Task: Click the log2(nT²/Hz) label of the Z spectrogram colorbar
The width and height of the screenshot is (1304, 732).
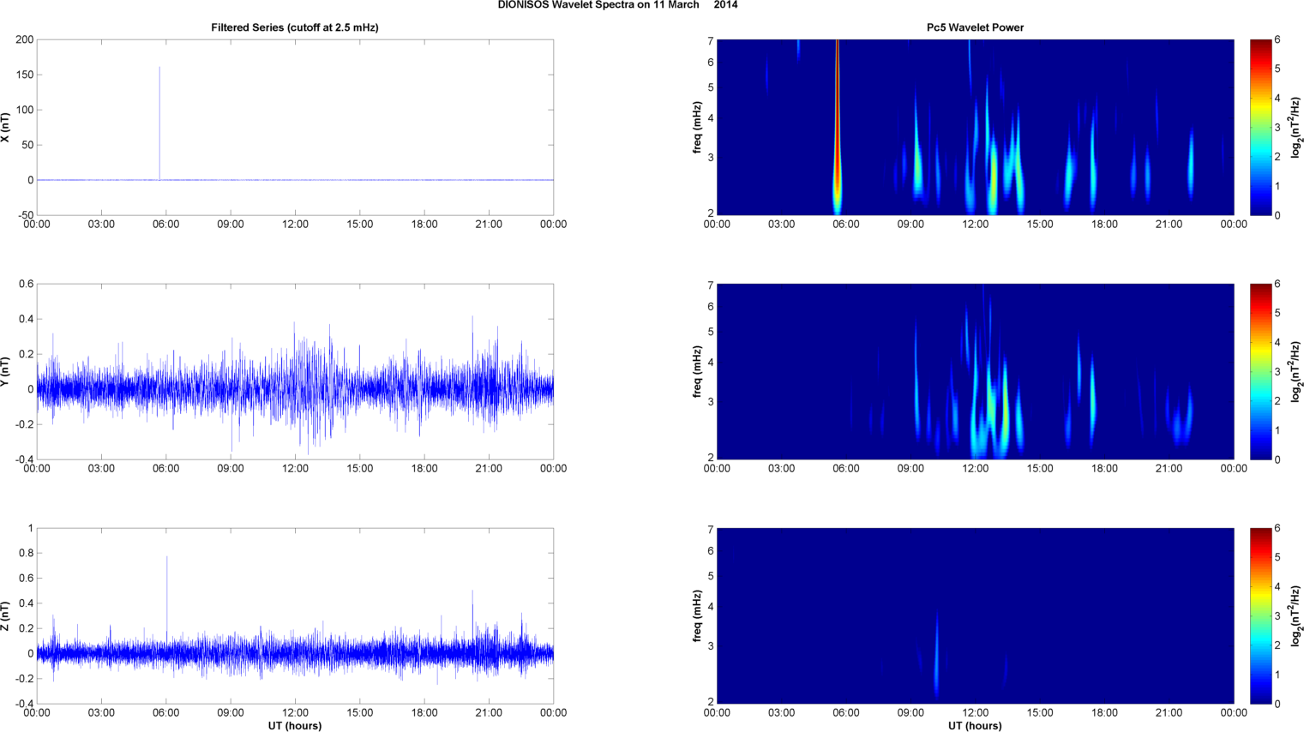Action: pos(1296,616)
